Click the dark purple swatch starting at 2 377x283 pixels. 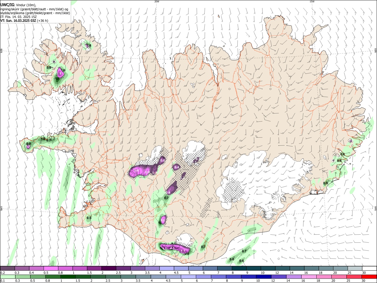[x=108, y=268]
